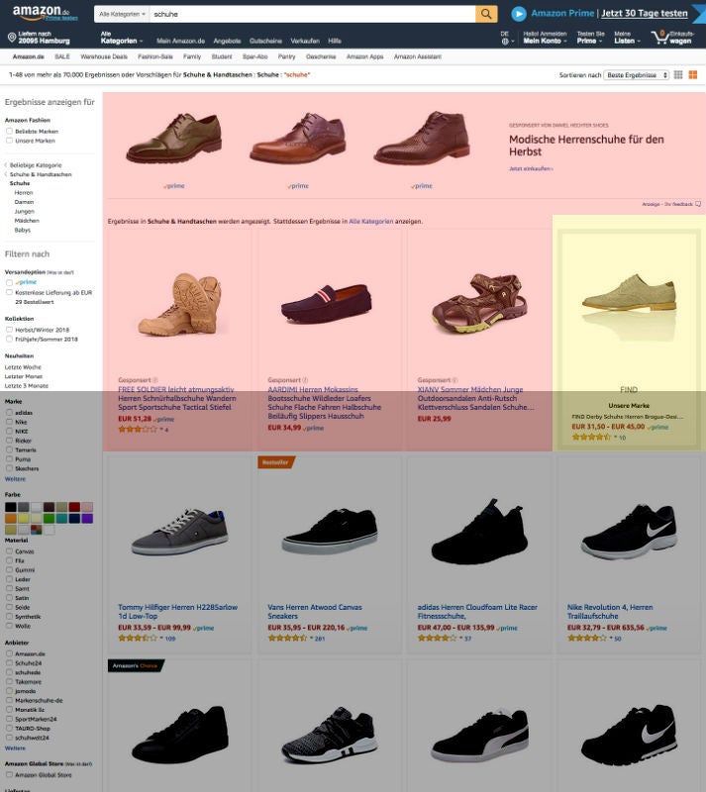Click the Damen category link
Image resolution: width=706 pixels, height=792 pixels.
point(24,202)
